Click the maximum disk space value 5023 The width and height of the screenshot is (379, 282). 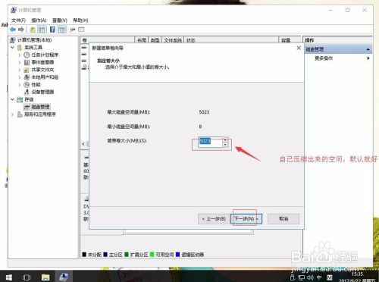204,112
